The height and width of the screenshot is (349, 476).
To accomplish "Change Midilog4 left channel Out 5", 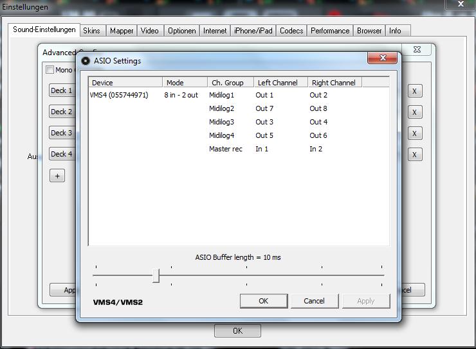I will click(x=264, y=135).
